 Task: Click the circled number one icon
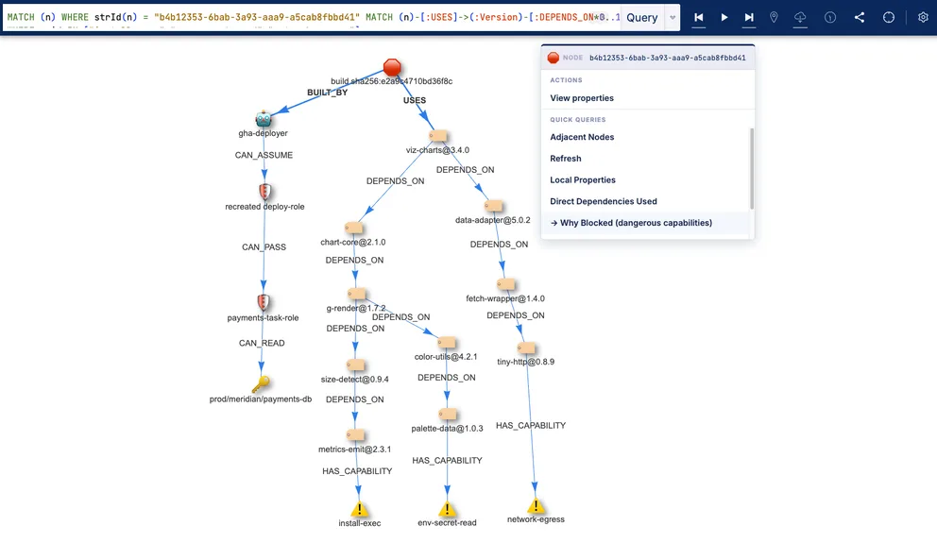[x=830, y=17]
